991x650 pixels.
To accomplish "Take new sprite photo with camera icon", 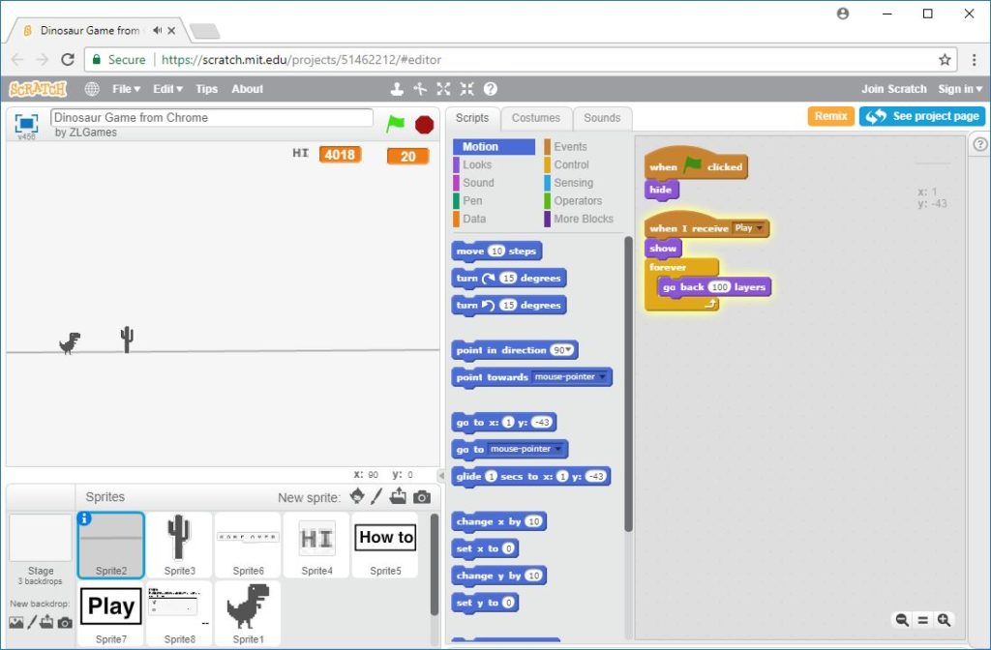I will [x=420, y=497].
